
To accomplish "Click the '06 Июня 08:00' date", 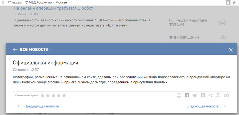I will pos(26,14).
